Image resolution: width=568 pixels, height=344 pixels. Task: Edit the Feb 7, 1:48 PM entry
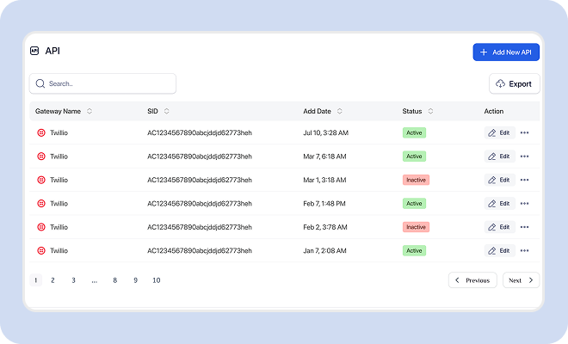pyautogui.click(x=499, y=204)
